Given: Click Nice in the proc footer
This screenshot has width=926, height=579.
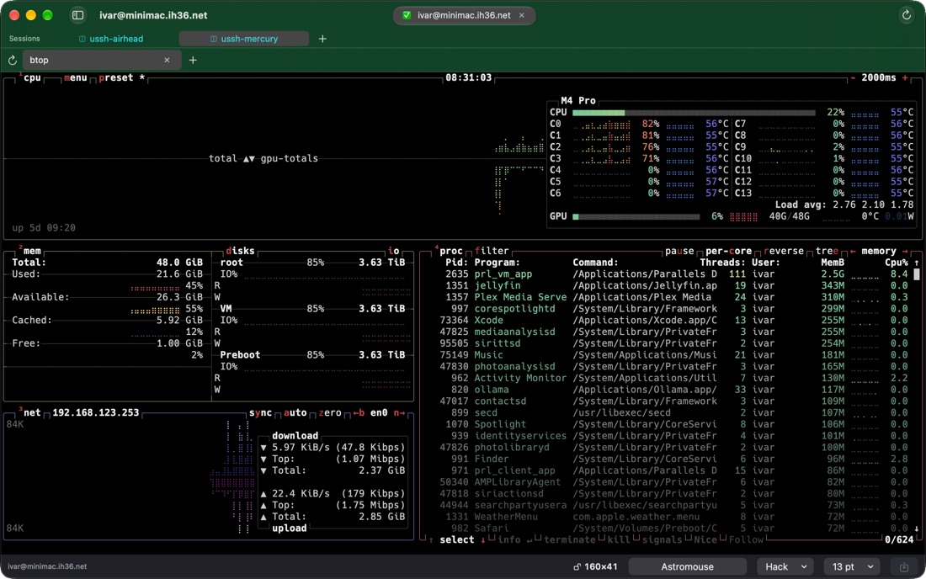Looking at the screenshot, I should [705, 540].
